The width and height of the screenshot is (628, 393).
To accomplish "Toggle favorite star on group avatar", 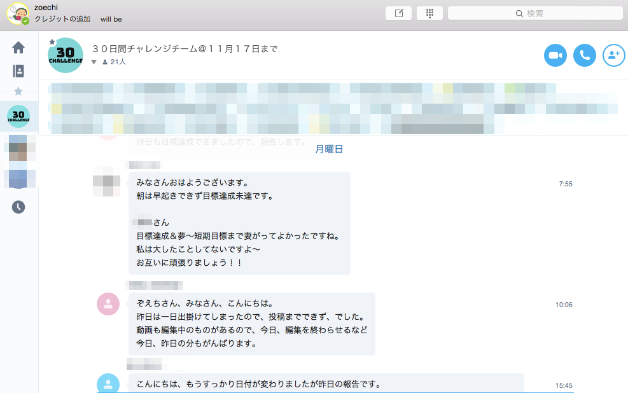I will coord(52,42).
